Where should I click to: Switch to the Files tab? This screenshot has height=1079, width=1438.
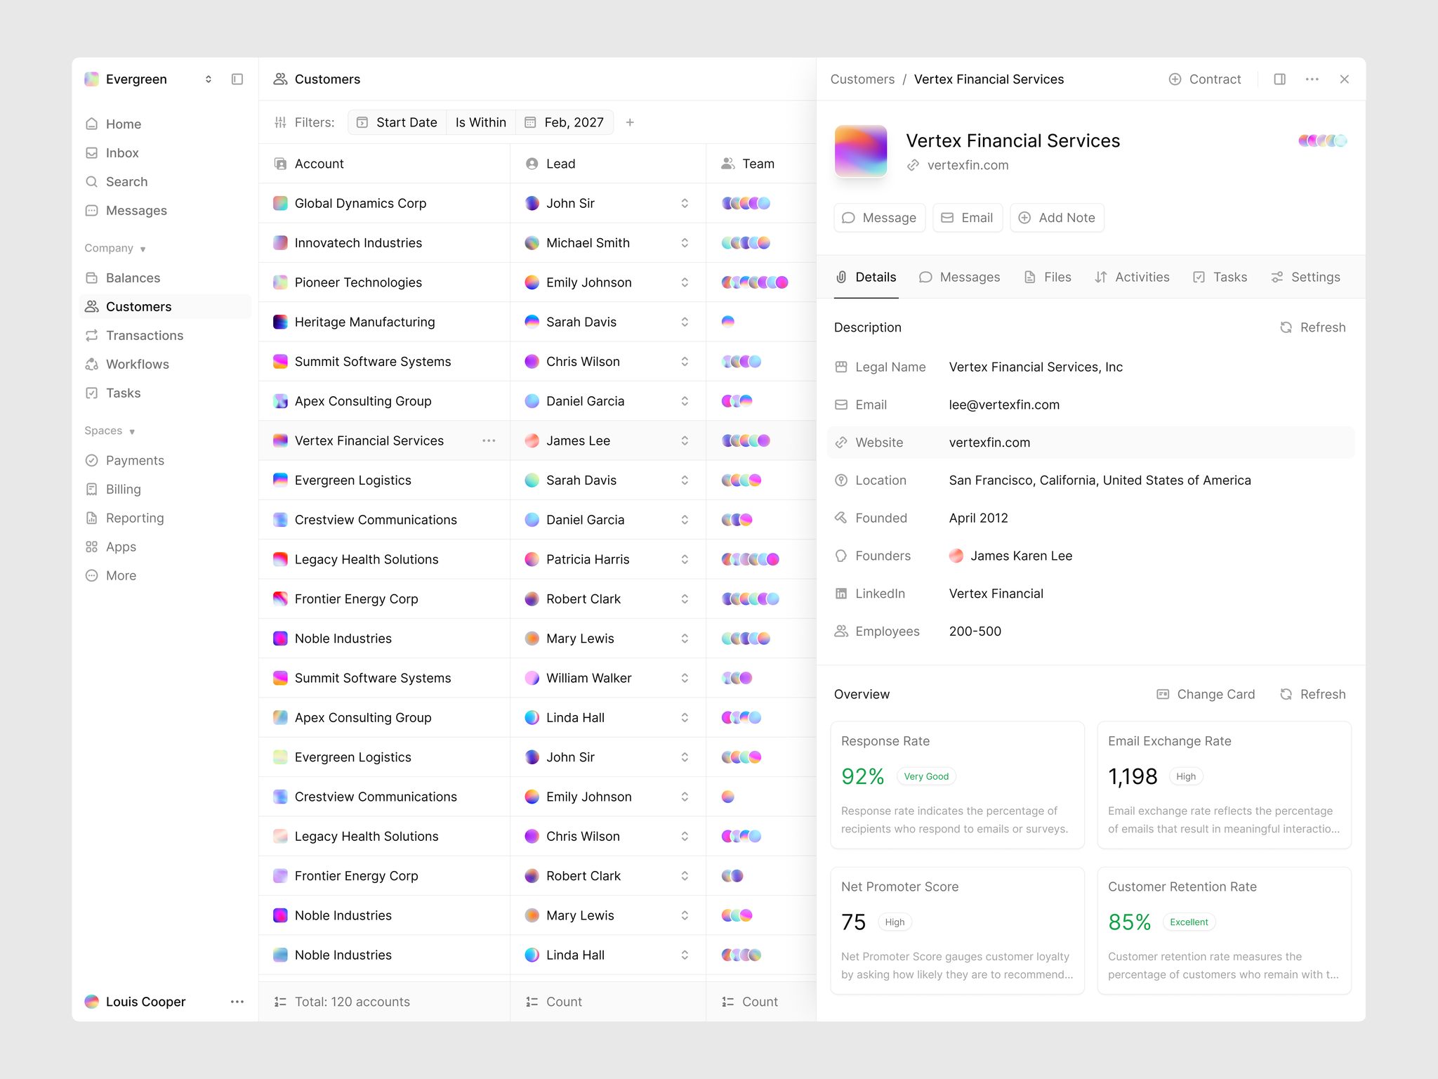[x=1048, y=277]
